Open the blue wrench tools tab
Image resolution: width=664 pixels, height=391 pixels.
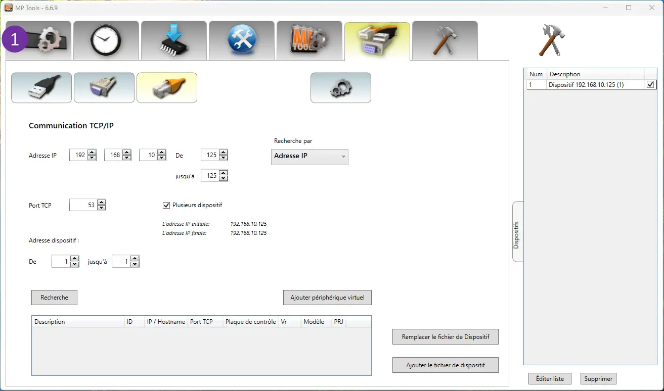point(241,40)
